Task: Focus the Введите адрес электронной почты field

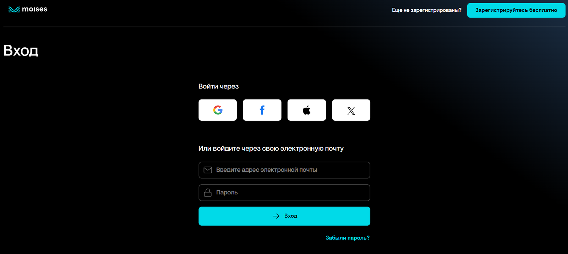Action: pyautogui.click(x=277, y=170)
